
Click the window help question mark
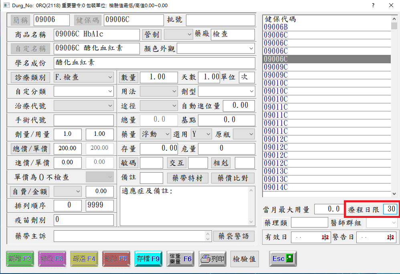(x=373, y=6)
